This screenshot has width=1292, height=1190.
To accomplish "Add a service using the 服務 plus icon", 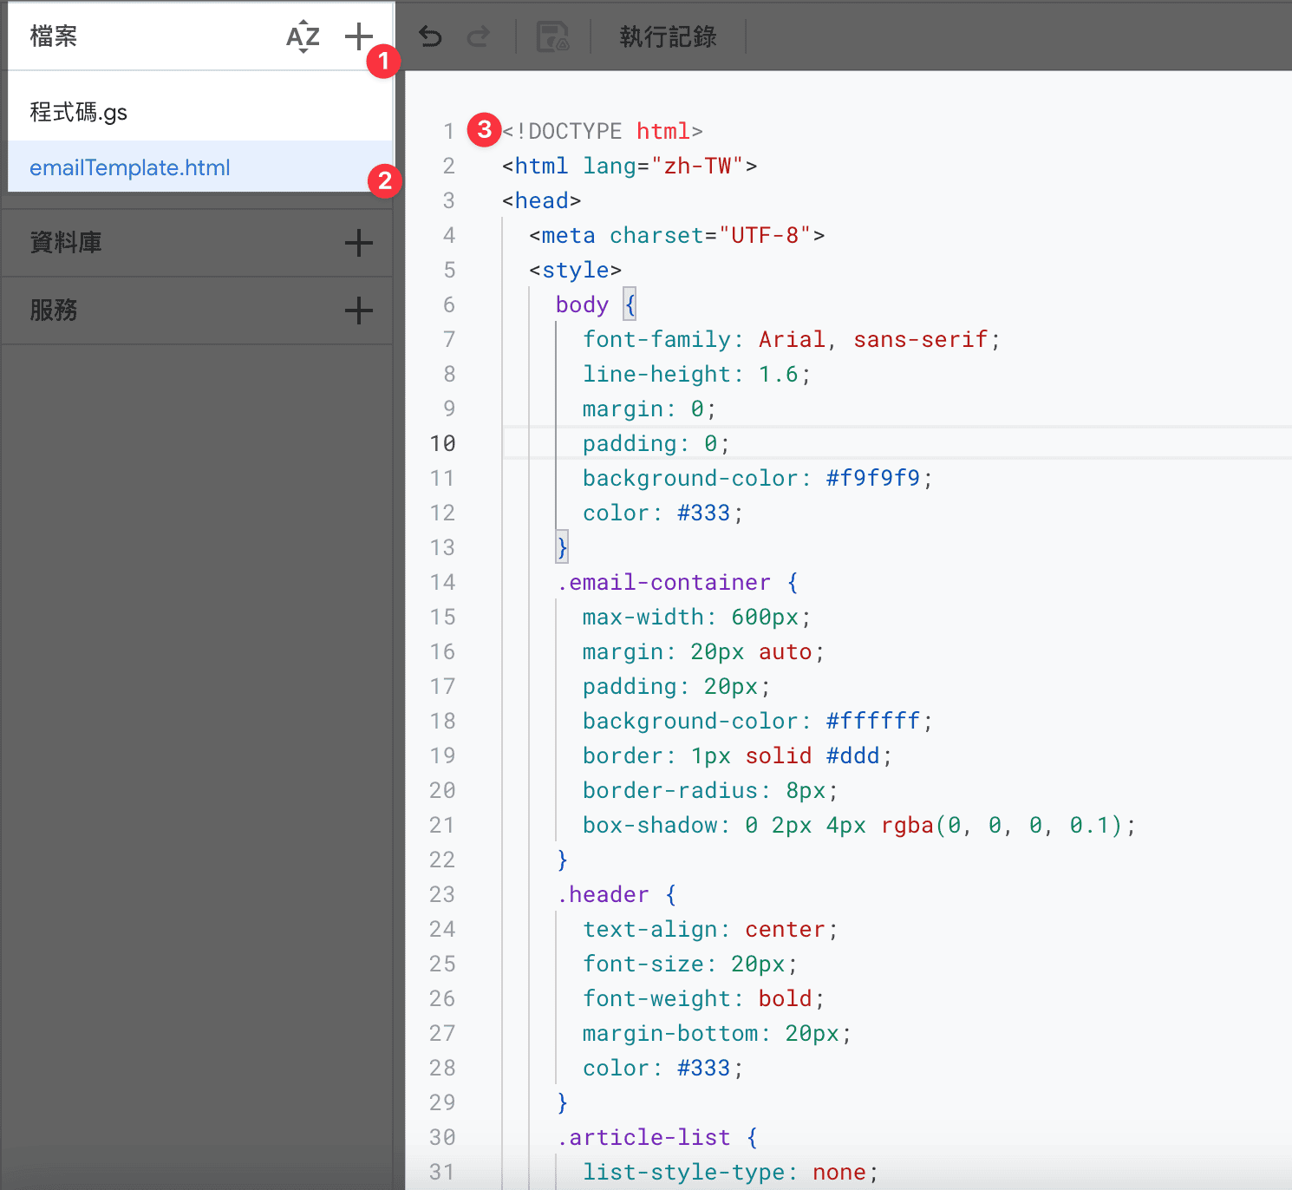I will coord(358,311).
